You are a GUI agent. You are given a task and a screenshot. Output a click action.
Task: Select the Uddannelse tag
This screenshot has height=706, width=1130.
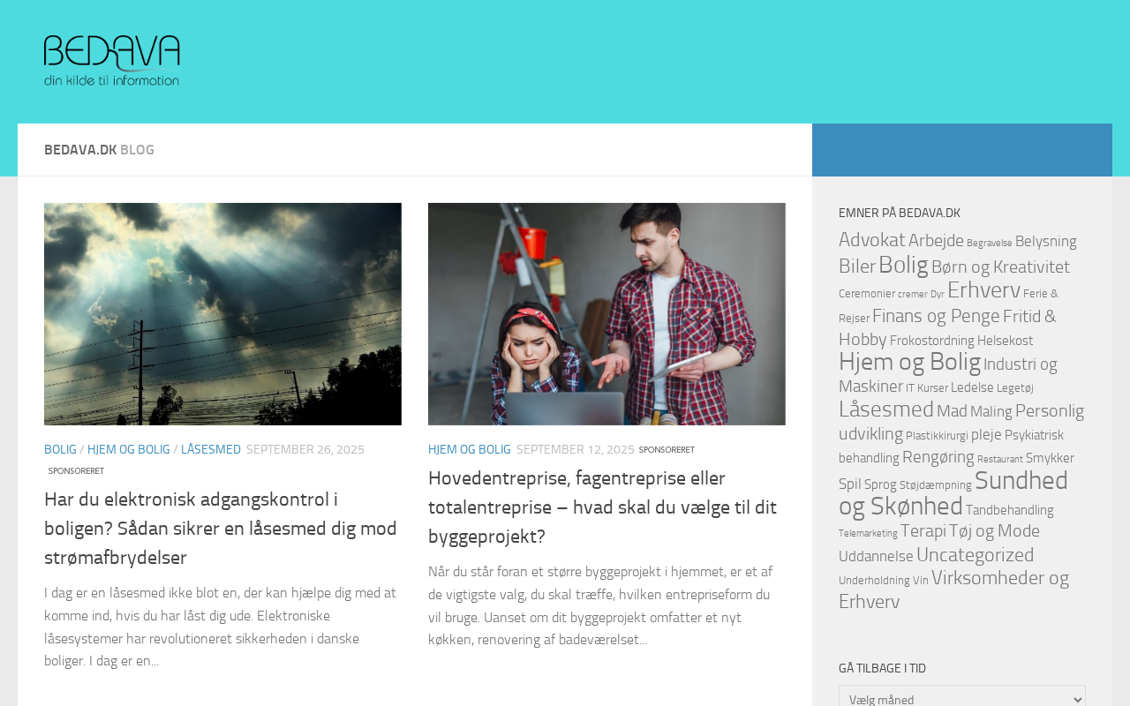click(876, 556)
